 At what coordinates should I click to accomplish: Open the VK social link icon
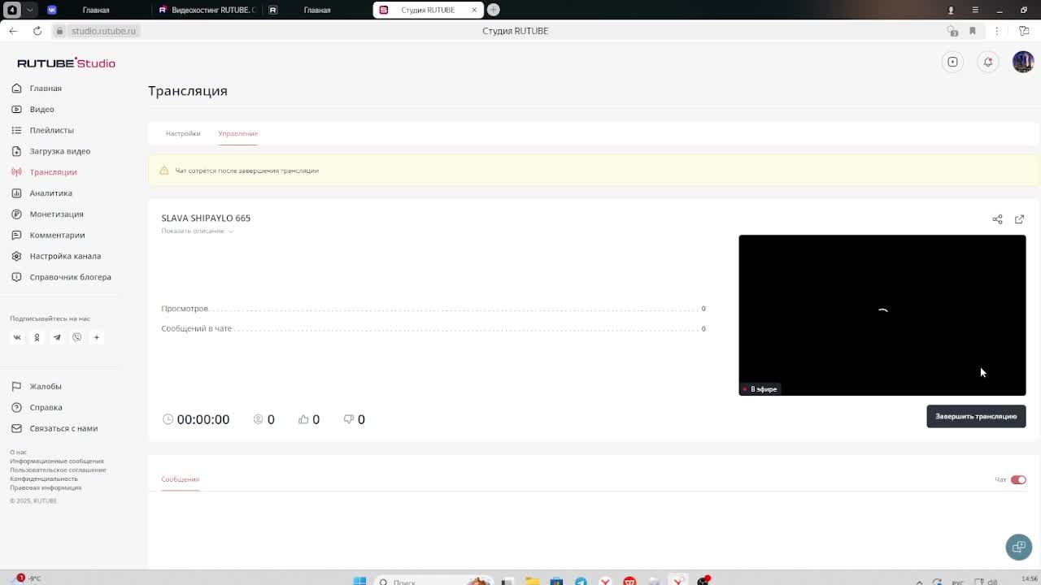point(17,337)
